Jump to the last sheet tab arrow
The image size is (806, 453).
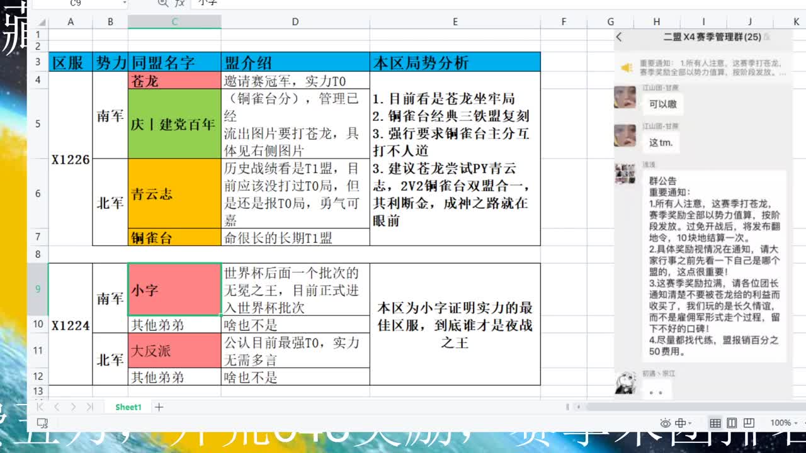tap(89, 407)
